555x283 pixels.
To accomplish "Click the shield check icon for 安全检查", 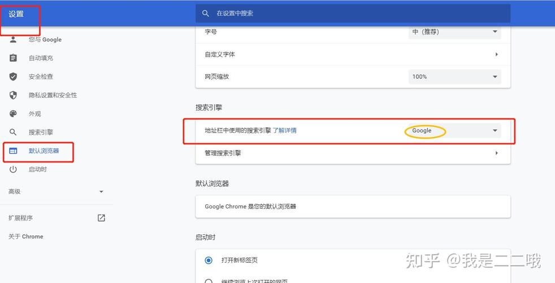I will pos(14,76).
